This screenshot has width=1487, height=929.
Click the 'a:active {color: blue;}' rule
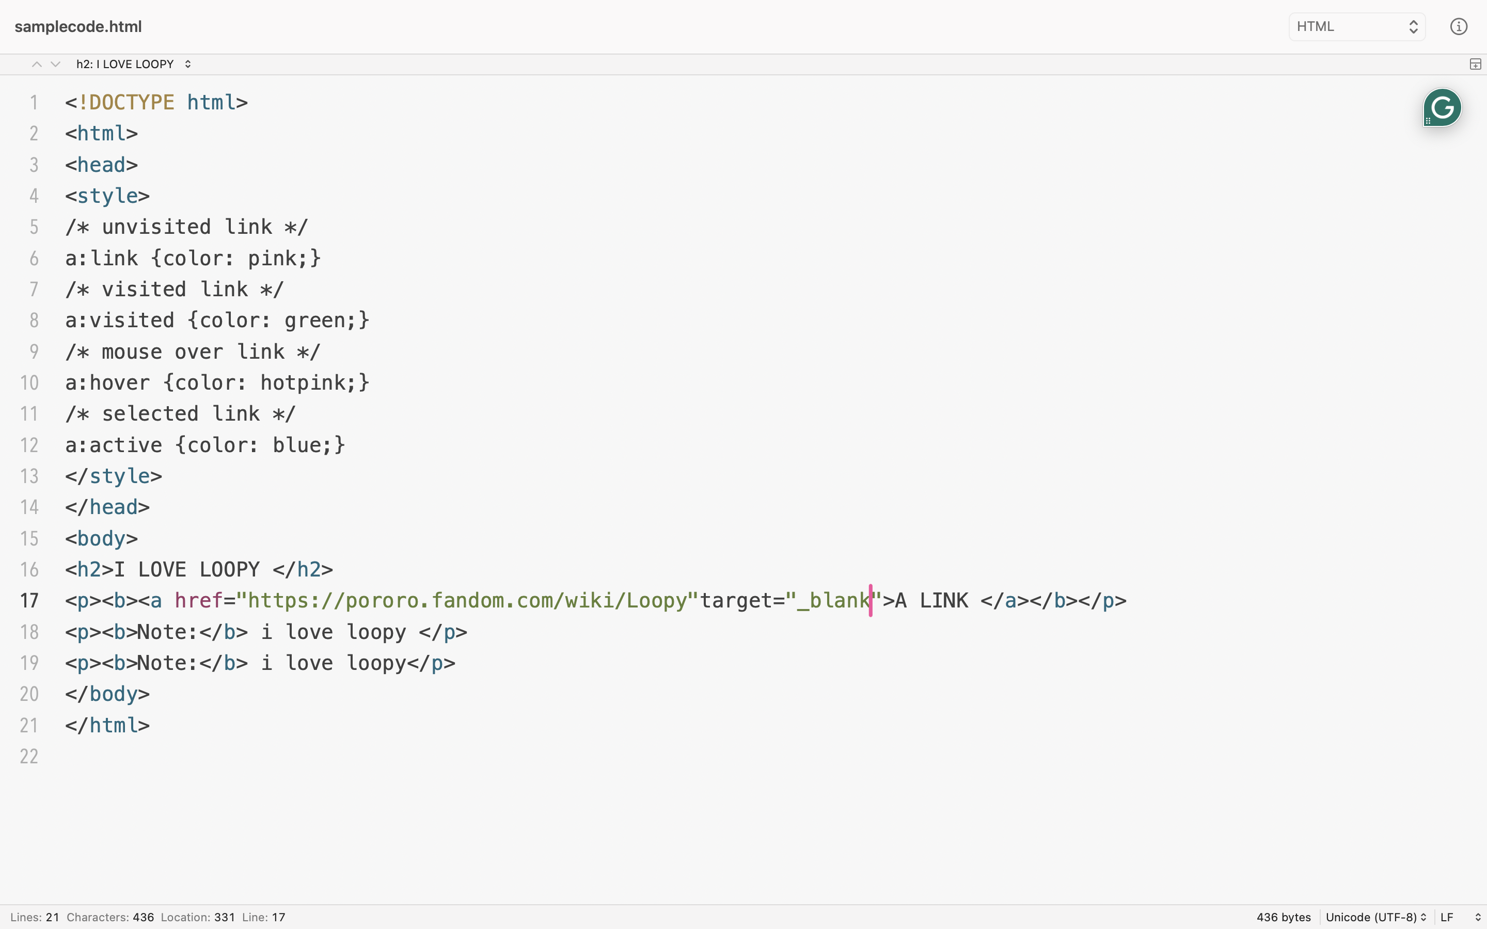click(x=205, y=445)
